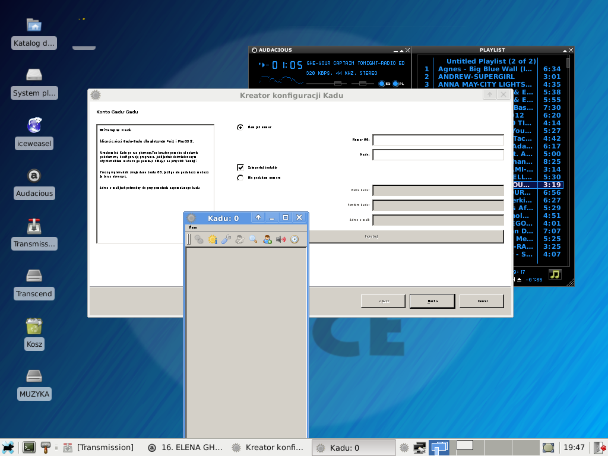The height and width of the screenshot is (456, 608).
Task: Click the Next button in Kadu wizard
Action: 432,301
